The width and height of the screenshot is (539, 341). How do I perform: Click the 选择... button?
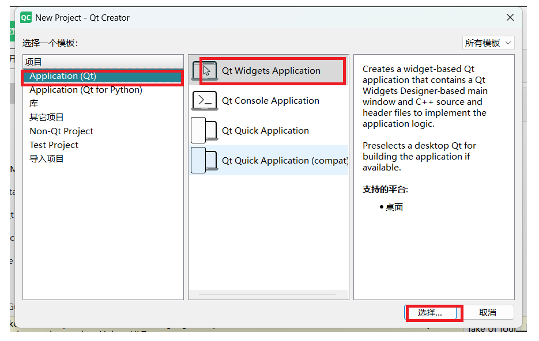point(430,313)
